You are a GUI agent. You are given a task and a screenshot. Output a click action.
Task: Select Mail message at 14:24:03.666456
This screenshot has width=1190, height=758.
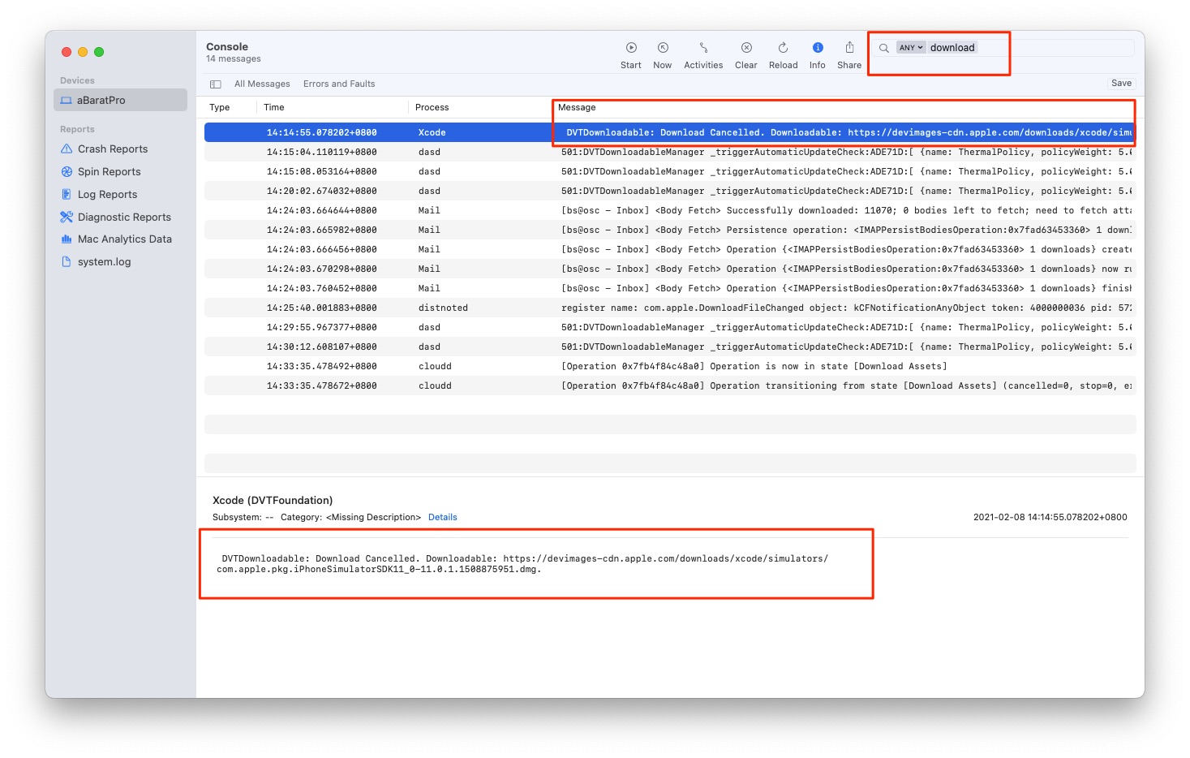(x=670, y=249)
